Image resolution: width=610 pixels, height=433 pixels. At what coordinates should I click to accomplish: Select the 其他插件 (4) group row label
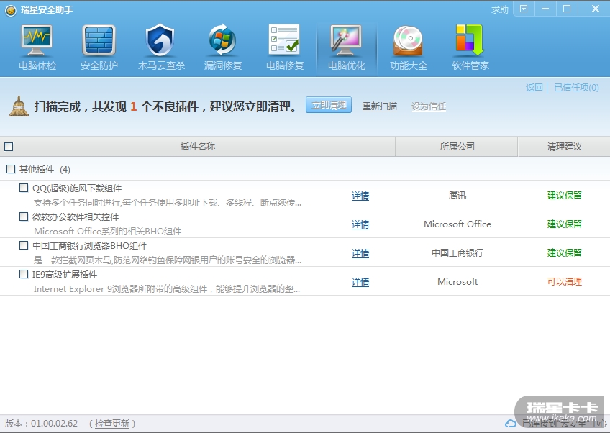(45, 169)
